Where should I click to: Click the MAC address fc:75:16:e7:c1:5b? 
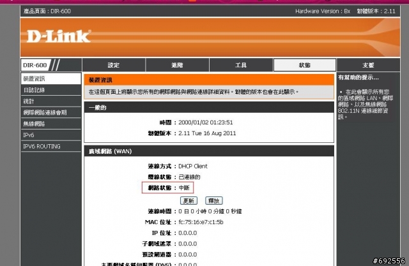tap(201, 222)
